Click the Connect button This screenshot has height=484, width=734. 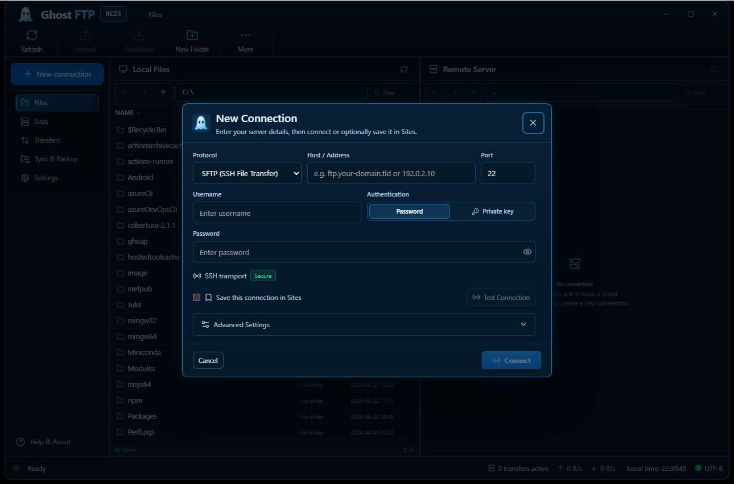(x=512, y=360)
